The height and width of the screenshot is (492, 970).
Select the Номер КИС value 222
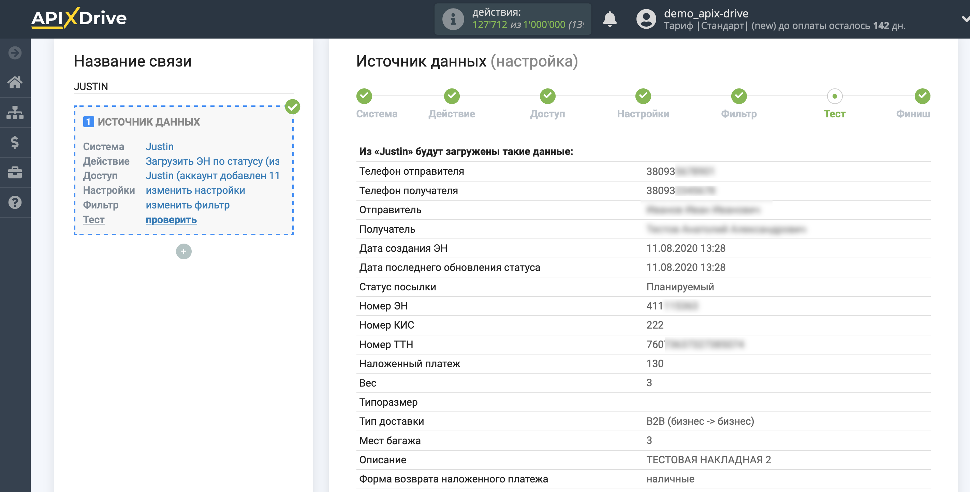[655, 325]
